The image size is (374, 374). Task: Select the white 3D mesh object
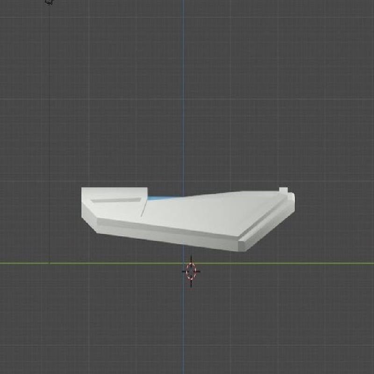188,219
